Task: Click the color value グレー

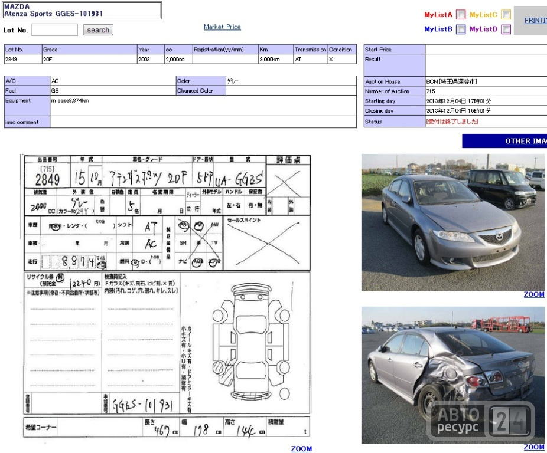Action: pyautogui.click(x=233, y=81)
